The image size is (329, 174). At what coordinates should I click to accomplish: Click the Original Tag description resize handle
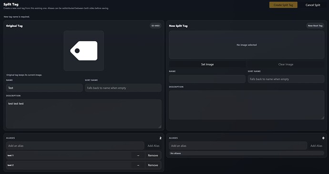click(x=160, y=126)
